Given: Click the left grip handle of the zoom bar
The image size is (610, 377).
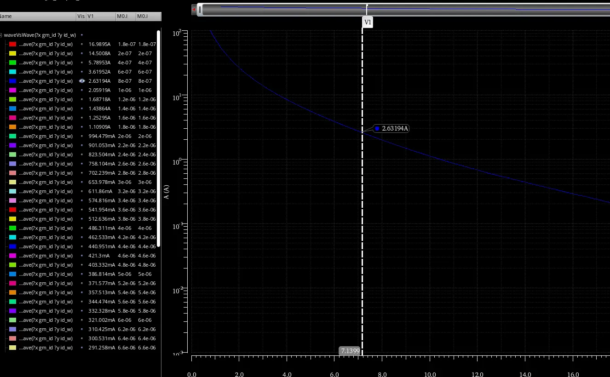Looking at the screenshot, I should tap(200, 9).
